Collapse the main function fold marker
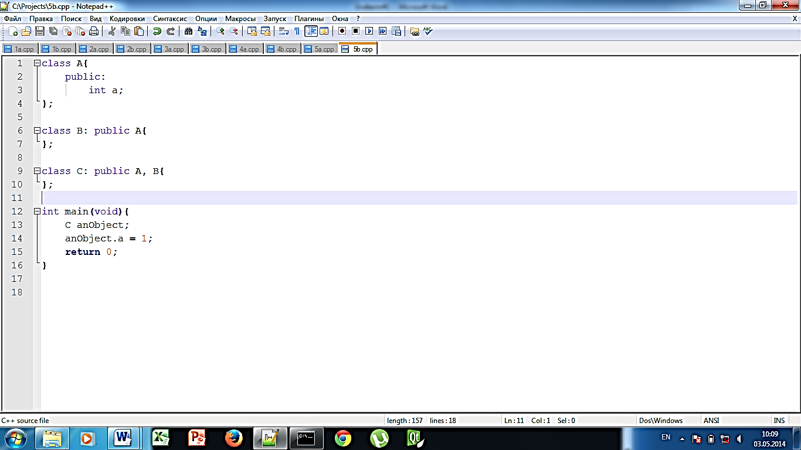 tap(37, 212)
